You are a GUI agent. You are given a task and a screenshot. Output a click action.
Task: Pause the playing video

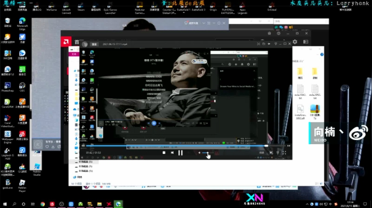coord(180,153)
